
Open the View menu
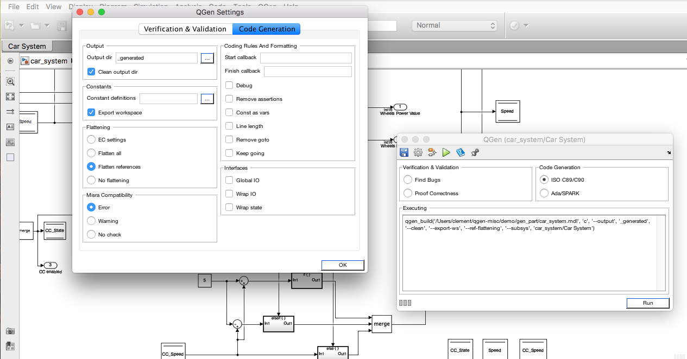click(x=54, y=7)
